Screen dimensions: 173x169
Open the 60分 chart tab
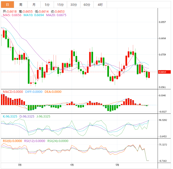[x=87, y=5]
